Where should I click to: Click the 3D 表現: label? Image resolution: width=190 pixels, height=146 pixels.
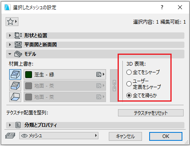[x=136, y=64]
